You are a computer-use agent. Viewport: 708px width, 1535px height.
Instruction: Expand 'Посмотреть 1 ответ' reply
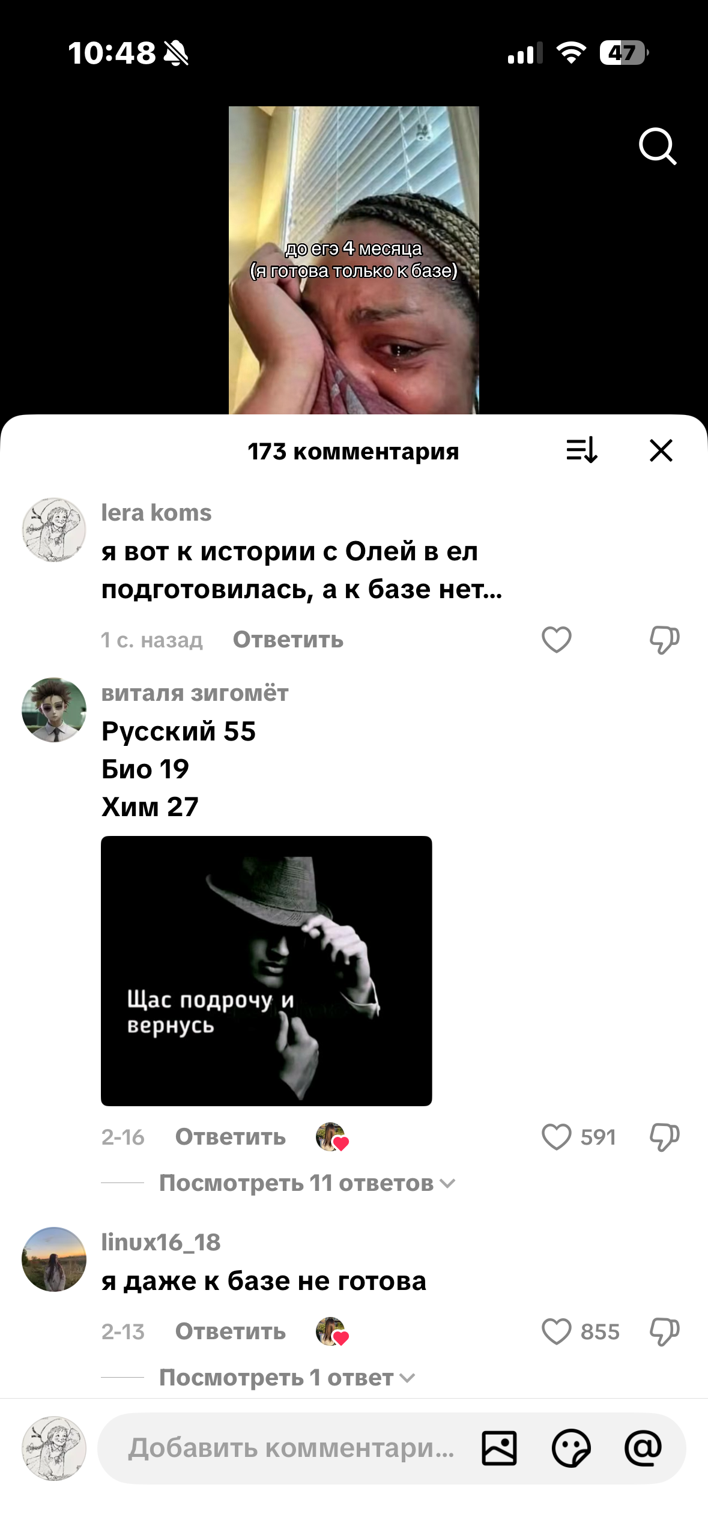287,1378
